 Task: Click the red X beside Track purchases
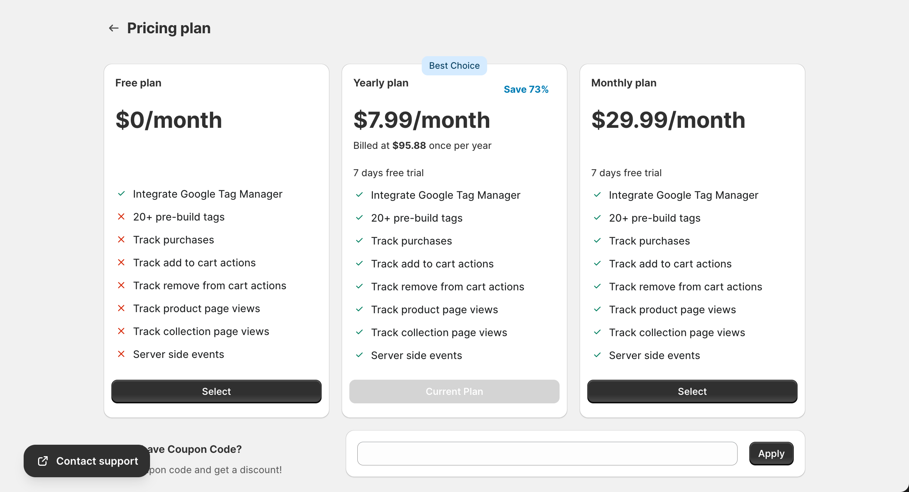click(121, 239)
